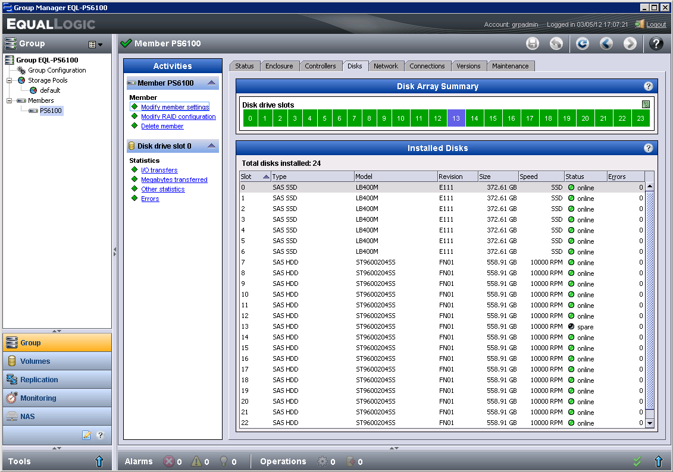This screenshot has height=472, width=673.
Task: Open Alarms panel with bottom-right up arrow
Action: (x=659, y=461)
